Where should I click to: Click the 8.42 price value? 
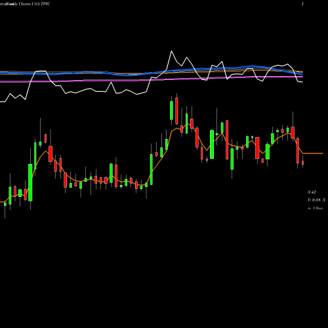tap(312, 192)
